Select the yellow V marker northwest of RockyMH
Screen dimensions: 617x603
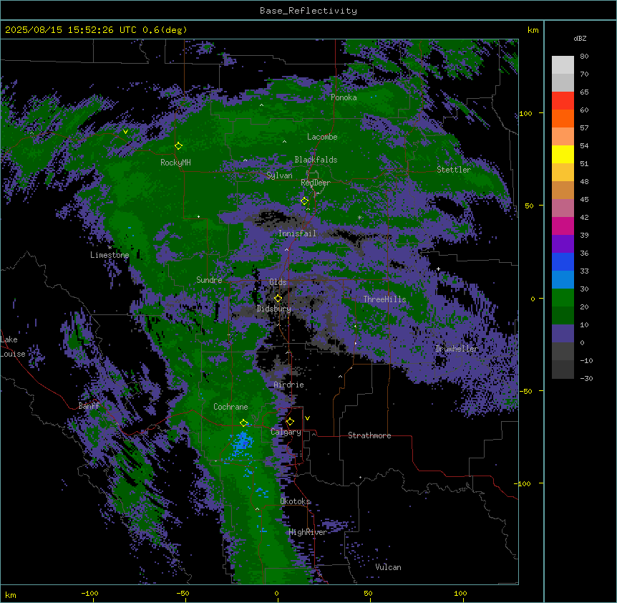[125, 132]
